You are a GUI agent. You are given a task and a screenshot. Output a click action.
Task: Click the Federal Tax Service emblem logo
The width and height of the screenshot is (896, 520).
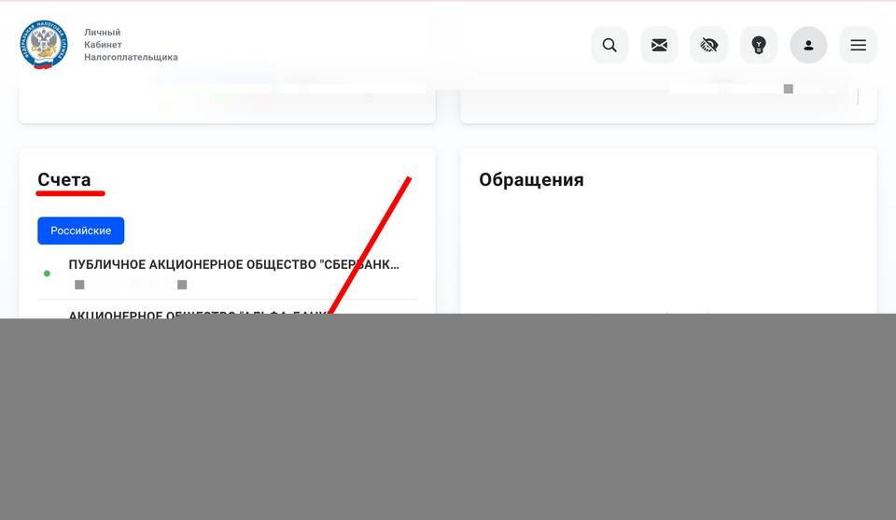coord(44,45)
